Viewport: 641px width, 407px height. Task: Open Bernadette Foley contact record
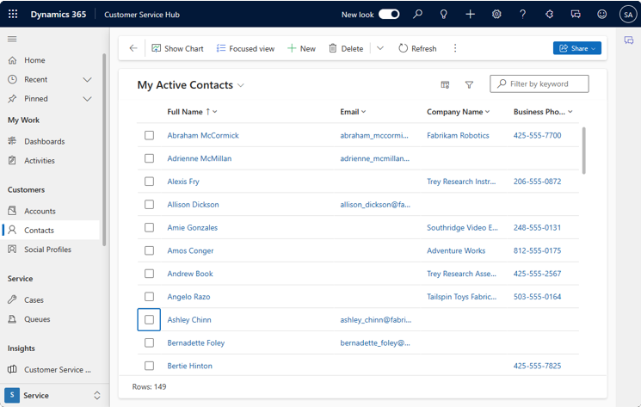click(x=196, y=342)
